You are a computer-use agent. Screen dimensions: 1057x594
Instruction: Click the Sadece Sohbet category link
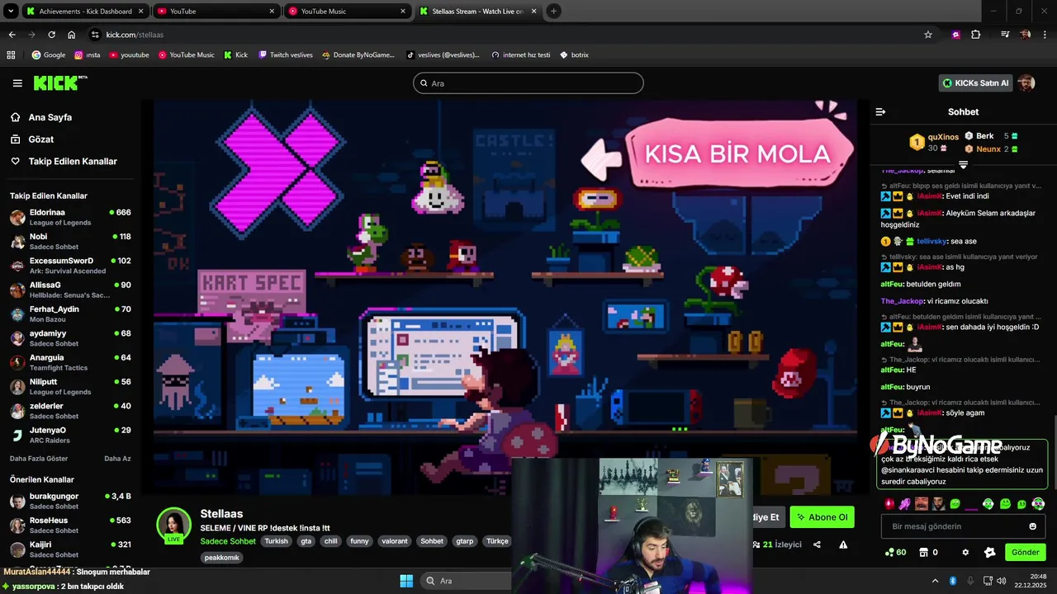[x=228, y=541]
